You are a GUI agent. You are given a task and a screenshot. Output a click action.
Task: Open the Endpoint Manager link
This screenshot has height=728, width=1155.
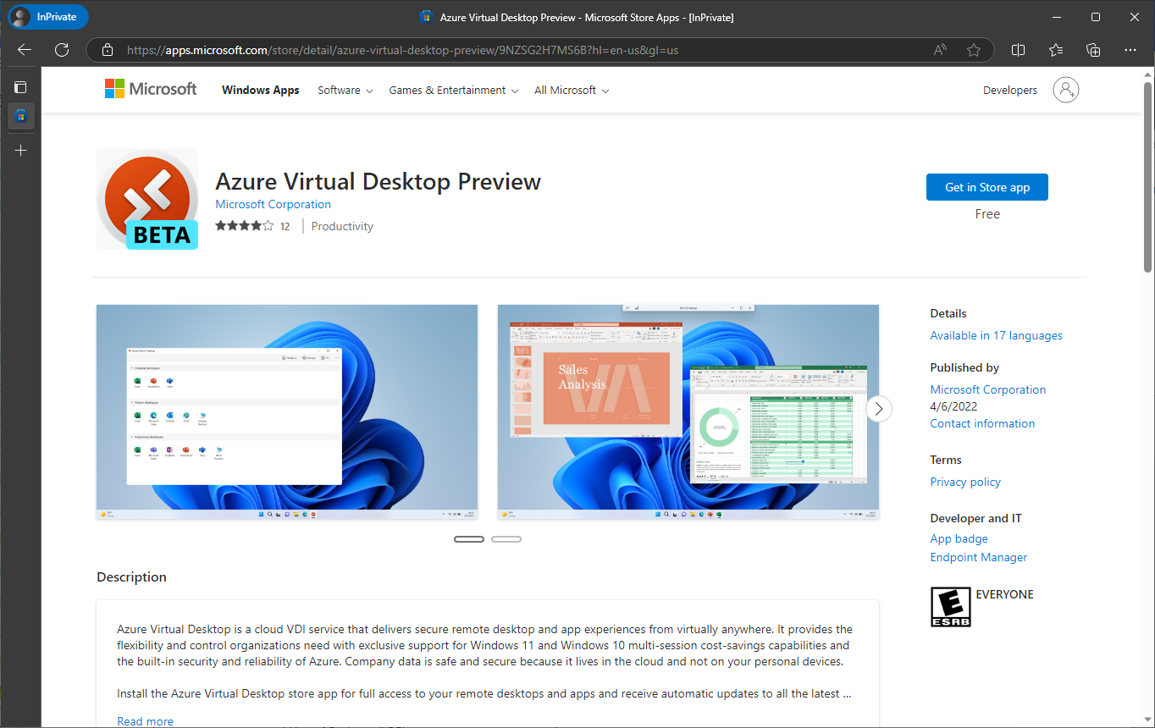point(979,557)
